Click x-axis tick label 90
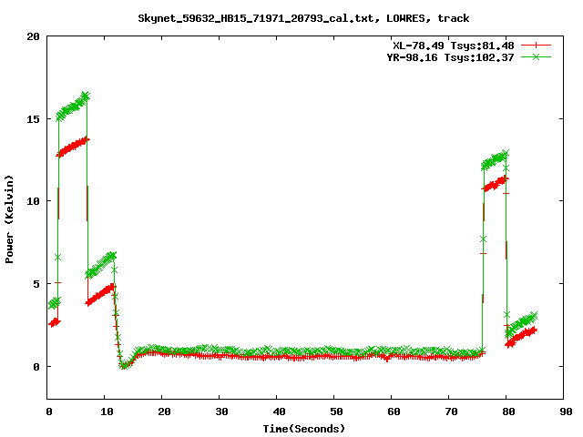Viewport: 583px width, 437px height. click(x=566, y=412)
